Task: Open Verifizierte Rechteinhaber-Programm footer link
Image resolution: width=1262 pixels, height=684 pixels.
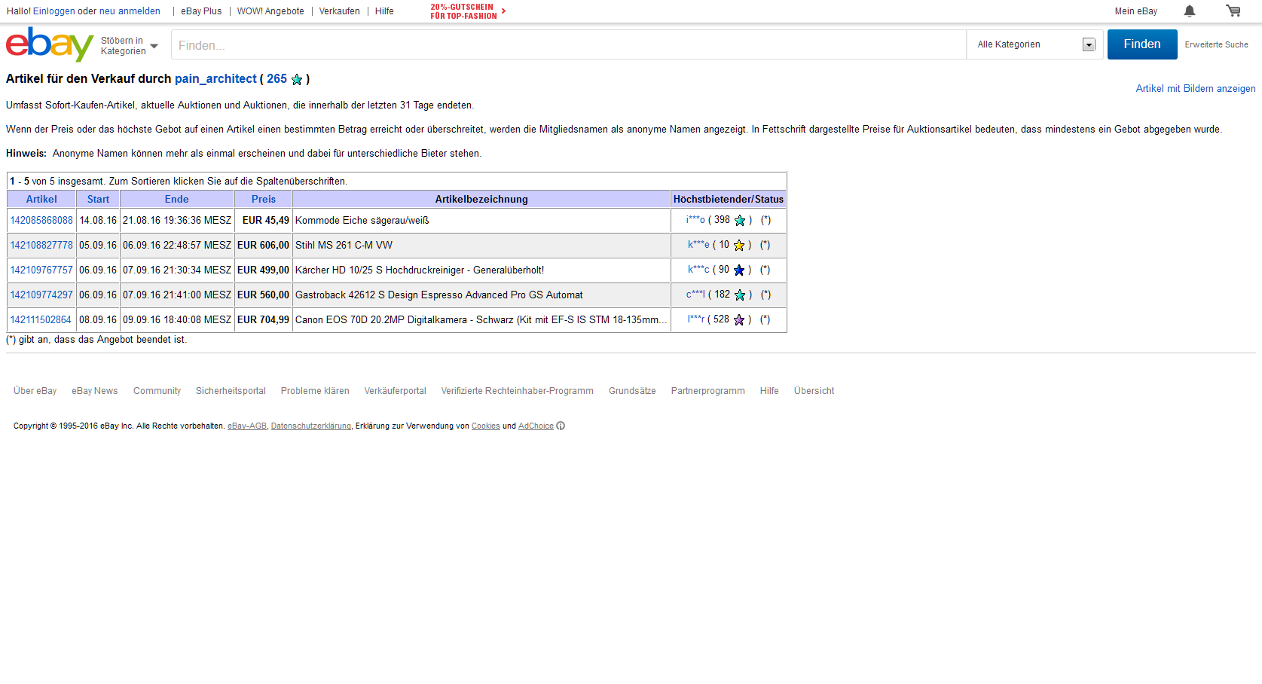Action: click(518, 391)
